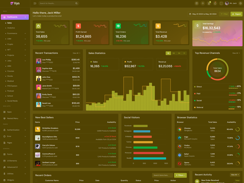The height and width of the screenshot is (183, 244).
Task: Open the notifications bell
Action: pyautogui.click(x=215, y=3)
